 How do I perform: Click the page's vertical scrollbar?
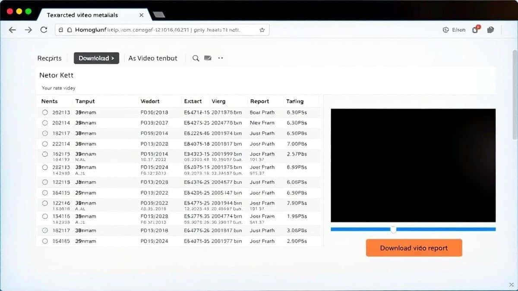[x=515, y=95]
